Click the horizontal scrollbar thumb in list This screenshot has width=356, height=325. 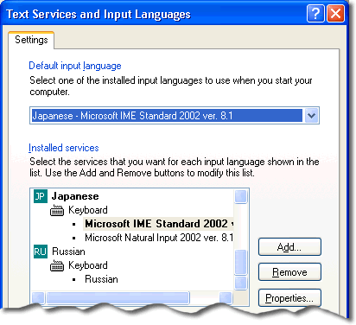click(x=118, y=298)
